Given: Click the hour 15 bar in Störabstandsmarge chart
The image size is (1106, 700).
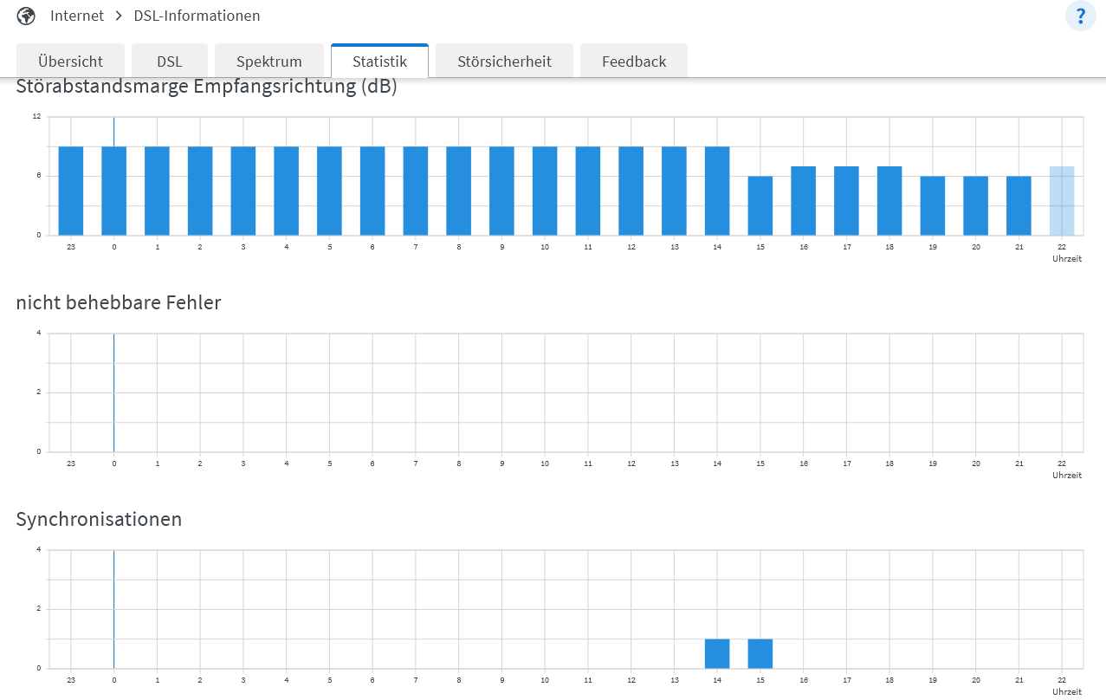Looking at the screenshot, I should tap(760, 205).
